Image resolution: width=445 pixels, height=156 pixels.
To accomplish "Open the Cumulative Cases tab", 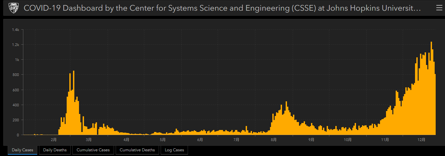I will click(93, 150).
